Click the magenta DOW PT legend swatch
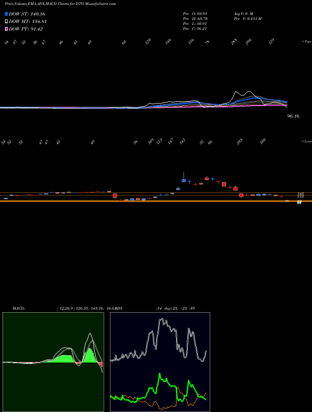312x412 pixels. pyautogui.click(x=6, y=29)
